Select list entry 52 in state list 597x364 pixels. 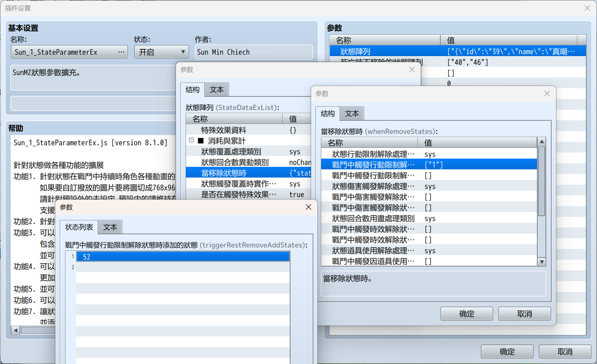click(183, 256)
